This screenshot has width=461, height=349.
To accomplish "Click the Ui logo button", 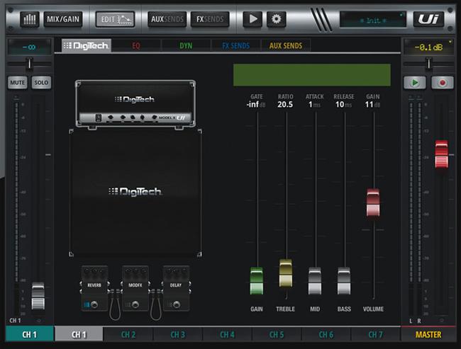I will (x=428, y=19).
